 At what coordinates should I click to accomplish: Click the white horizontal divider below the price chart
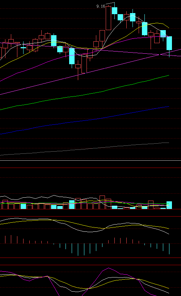click(x=90, y=160)
